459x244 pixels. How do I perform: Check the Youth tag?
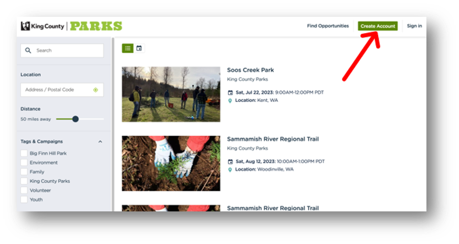click(24, 199)
